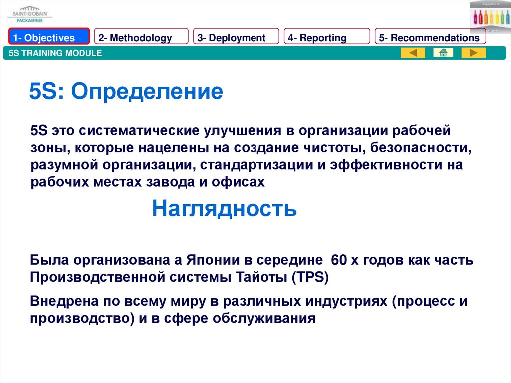Click the home icon in the teal bar
The height and width of the screenshot is (383, 511).
(443, 53)
